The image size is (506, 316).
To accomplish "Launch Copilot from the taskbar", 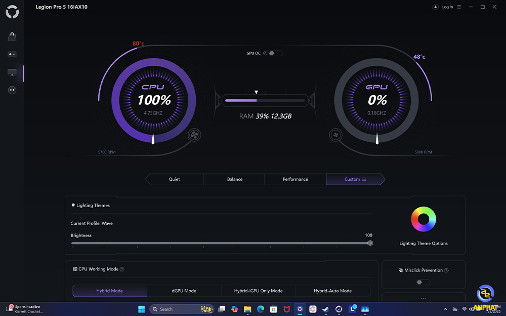I will tap(235, 309).
